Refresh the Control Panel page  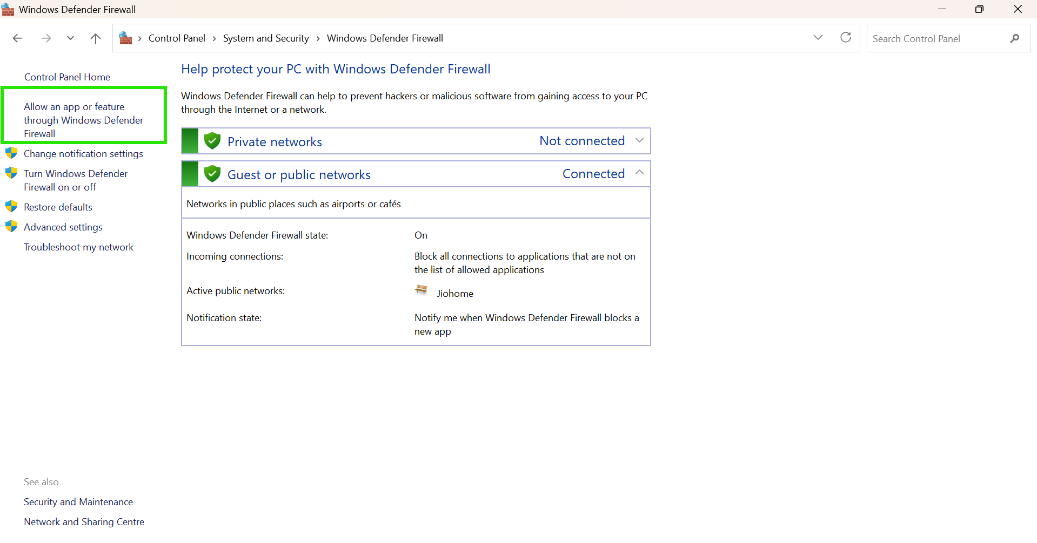coord(846,38)
